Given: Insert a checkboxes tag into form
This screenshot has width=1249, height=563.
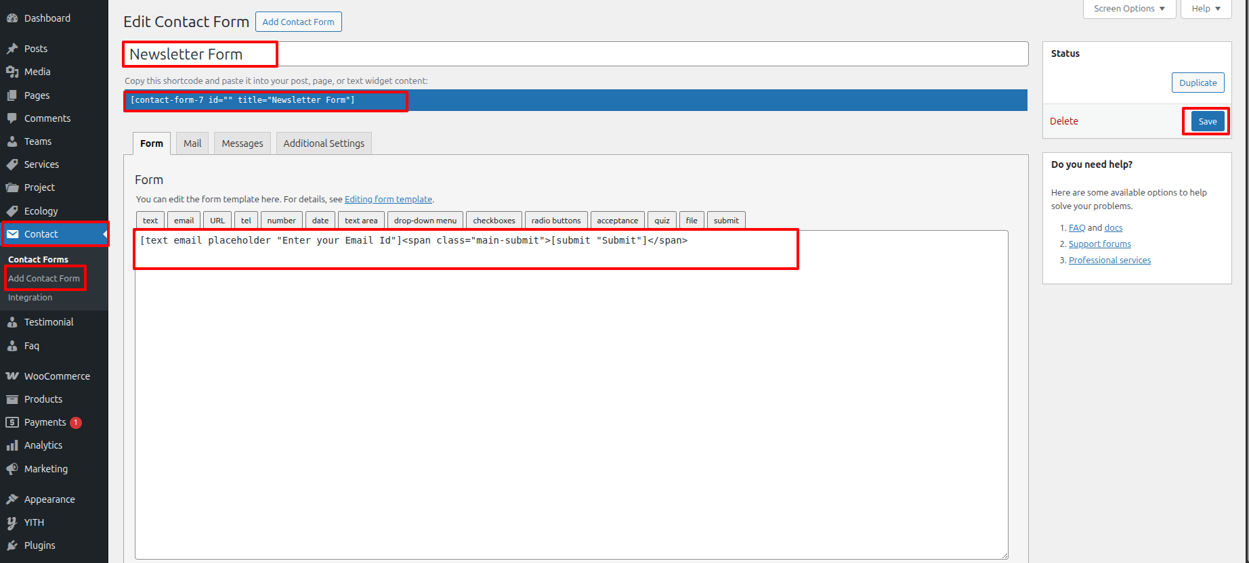Looking at the screenshot, I should point(494,221).
